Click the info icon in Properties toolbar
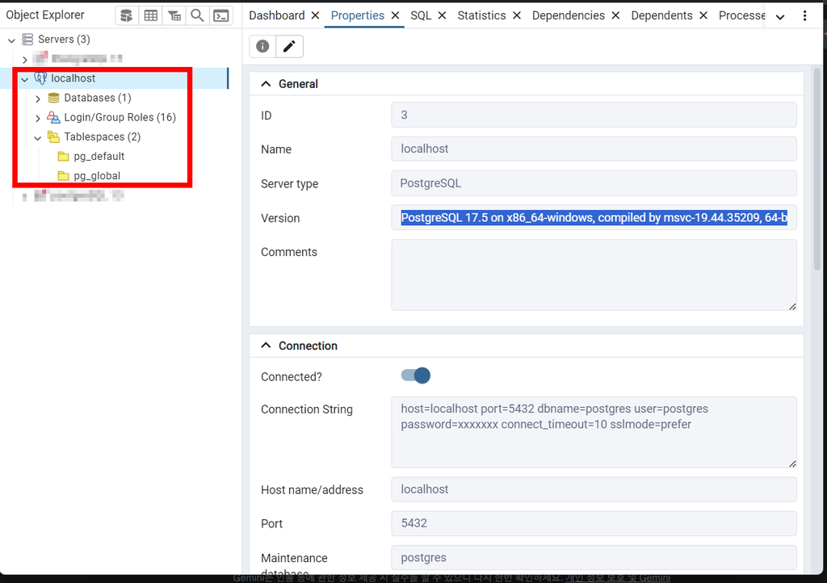The image size is (827, 583). (x=262, y=46)
